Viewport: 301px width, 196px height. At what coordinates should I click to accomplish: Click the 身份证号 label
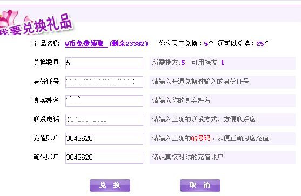(46, 82)
